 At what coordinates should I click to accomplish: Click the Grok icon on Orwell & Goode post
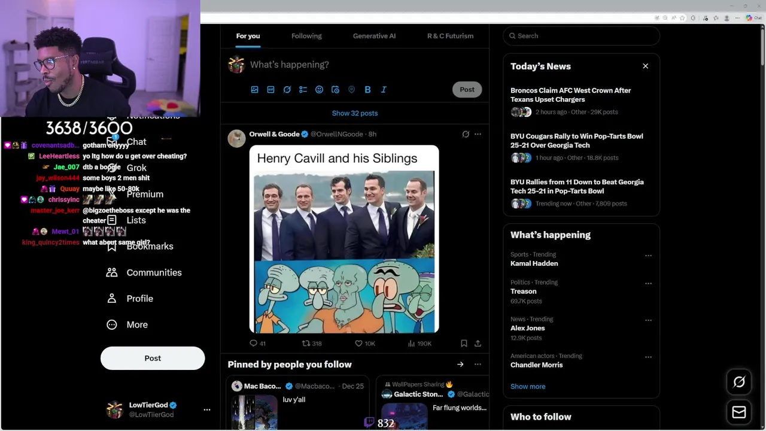pos(466,134)
